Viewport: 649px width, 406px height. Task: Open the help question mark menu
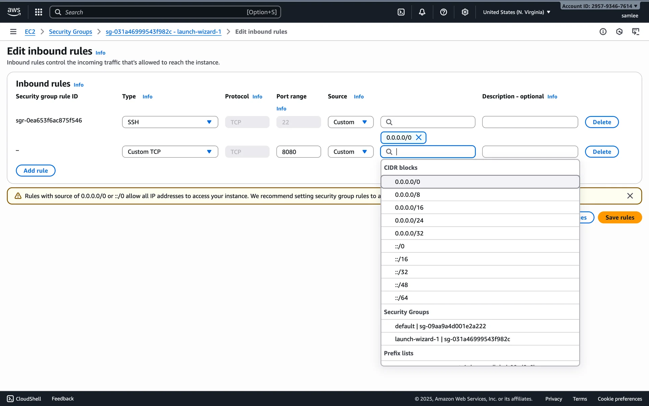443,12
